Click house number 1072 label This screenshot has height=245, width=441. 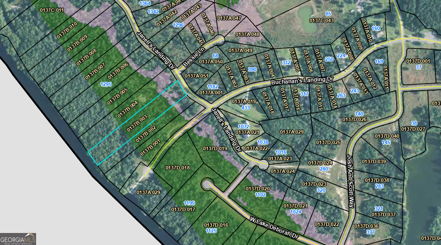coord(243,127)
